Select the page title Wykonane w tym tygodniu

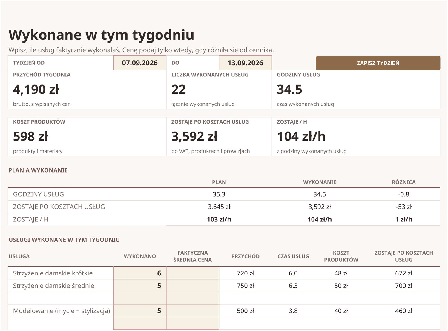101,35
